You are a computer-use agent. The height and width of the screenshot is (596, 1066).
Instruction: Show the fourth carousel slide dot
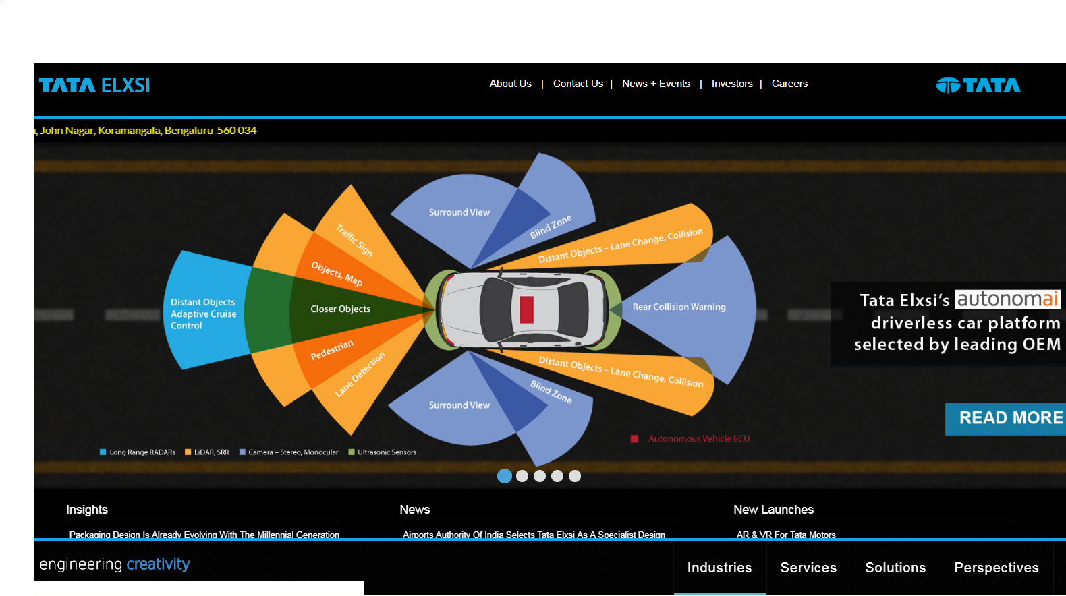click(x=557, y=476)
